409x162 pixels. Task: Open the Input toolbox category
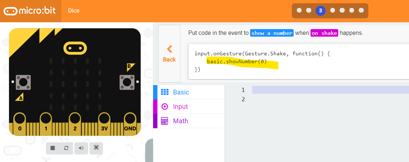click(x=189, y=106)
